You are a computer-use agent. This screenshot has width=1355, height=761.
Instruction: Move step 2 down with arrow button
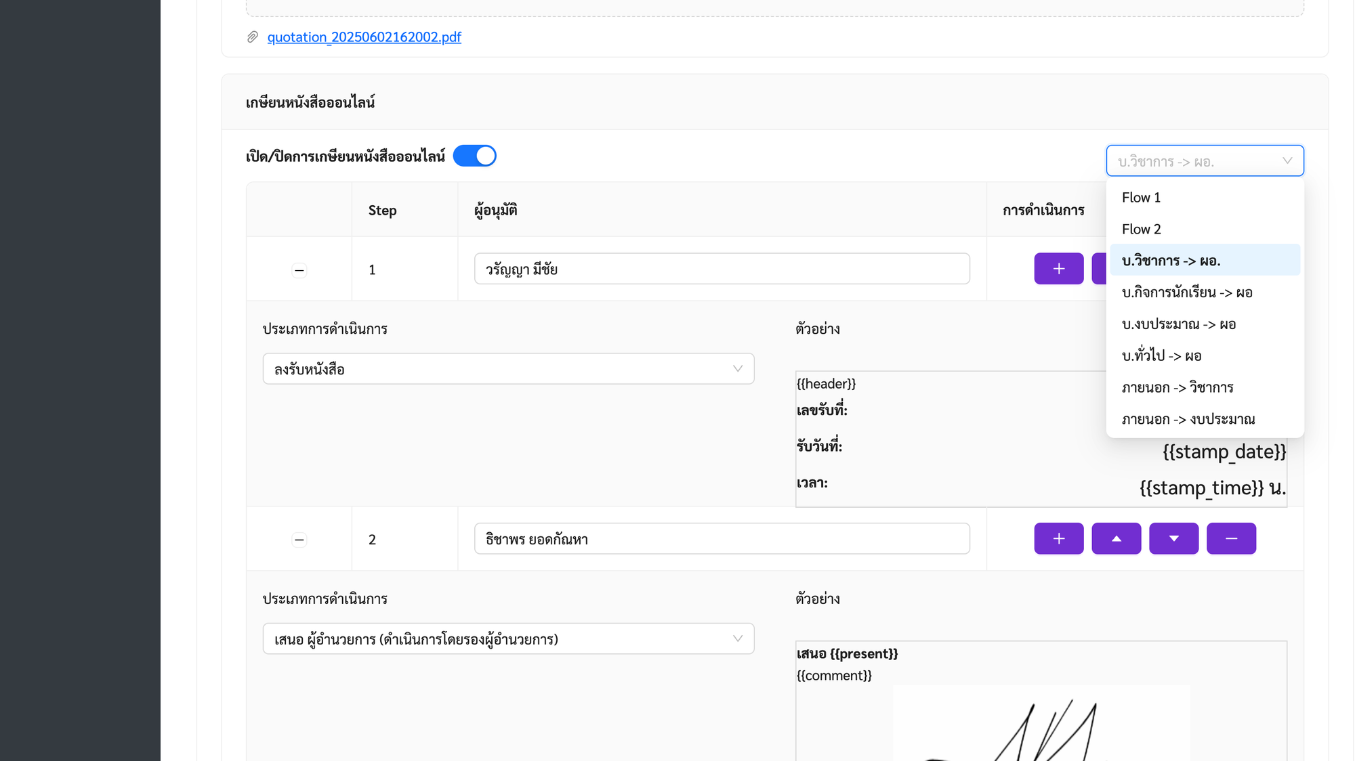coord(1173,538)
